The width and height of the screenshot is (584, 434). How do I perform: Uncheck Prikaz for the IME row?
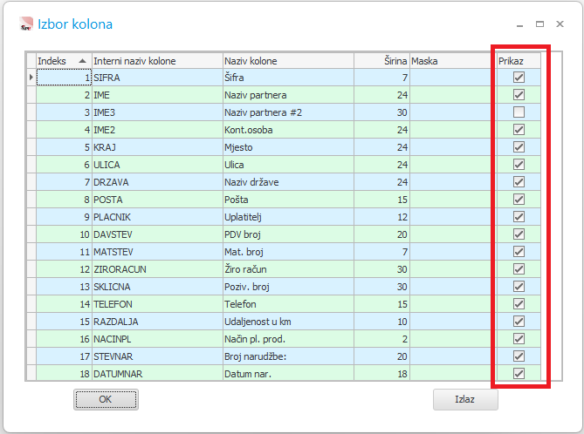(519, 95)
